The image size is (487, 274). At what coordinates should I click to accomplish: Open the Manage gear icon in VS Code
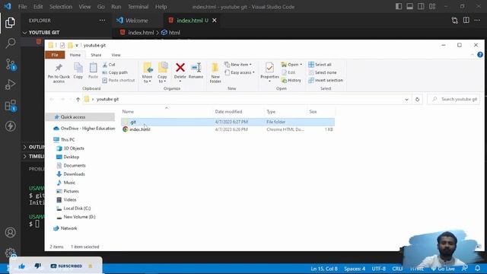(10, 252)
